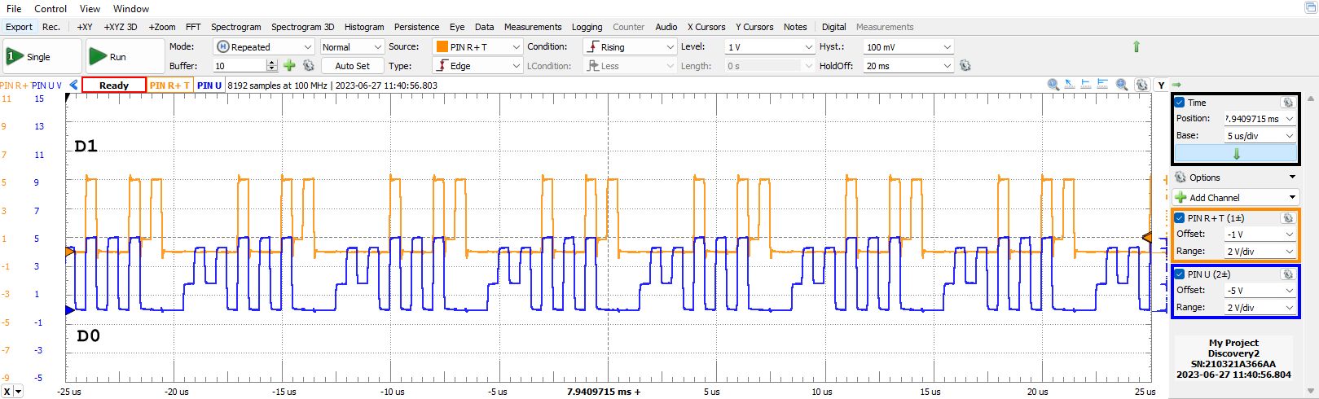Open gear settings for PIN R+T channel
Image resolution: width=1319 pixels, height=399 pixels.
(1287, 218)
